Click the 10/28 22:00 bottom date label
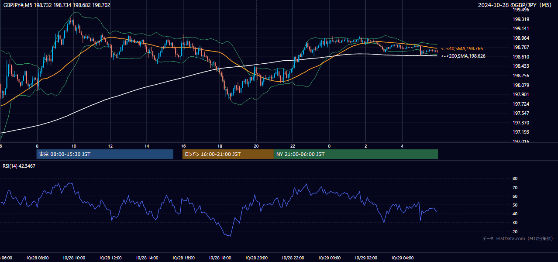The width and height of the screenshot is (558, 262). point(293,258)
